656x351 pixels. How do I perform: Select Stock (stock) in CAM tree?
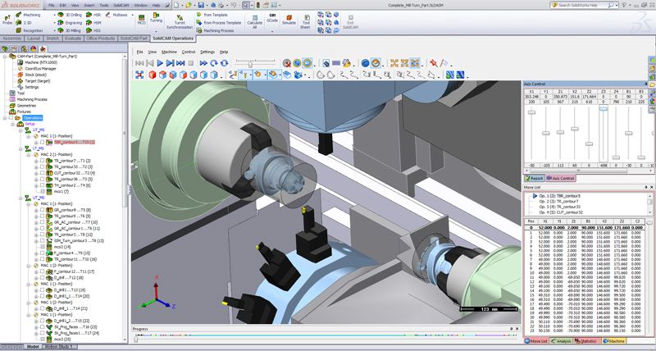point(32,75)
